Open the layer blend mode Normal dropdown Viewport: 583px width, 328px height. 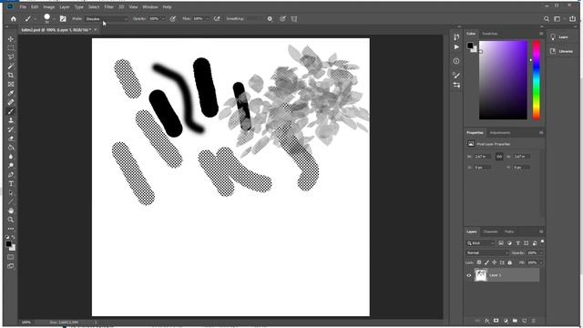(487, 253)
